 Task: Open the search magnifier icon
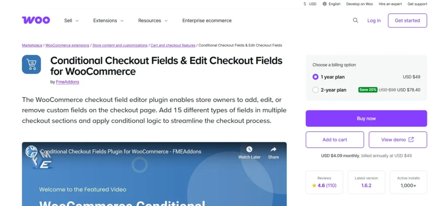355,20
